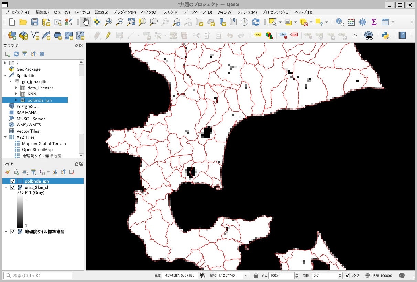Activate the Pan Map tool
This screenshot has width=417, height=282.
pyautogui.click(x=85, y=22)
